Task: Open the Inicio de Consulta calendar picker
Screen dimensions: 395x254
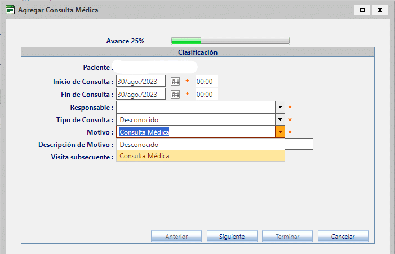Action: [x=175, y=82]
